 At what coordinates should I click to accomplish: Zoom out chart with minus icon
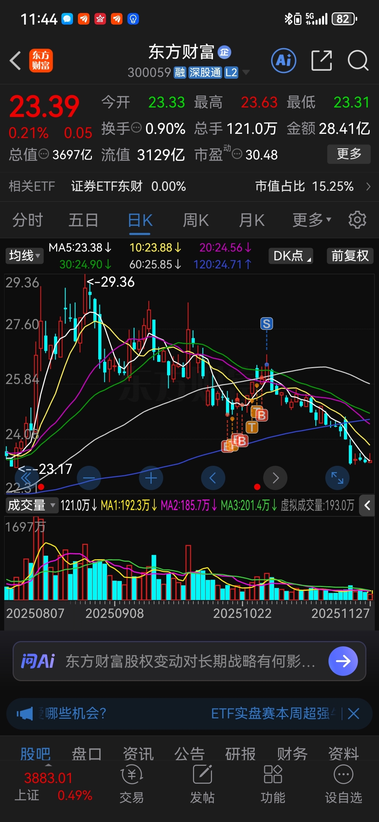(89, 478)
